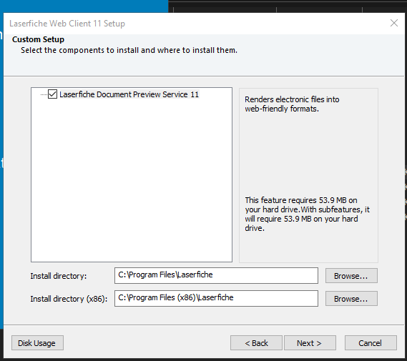Close the Laserfiche Web Client 11 Setup window
This screenshot has height=361, width=407.
(x=393, y=23)
